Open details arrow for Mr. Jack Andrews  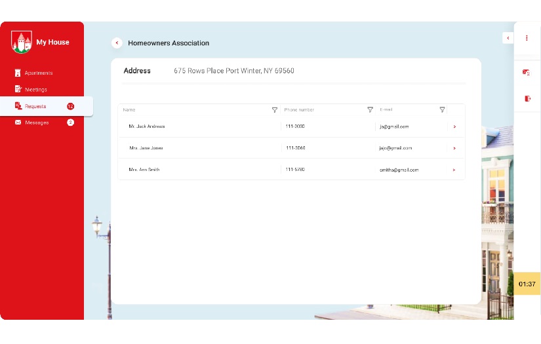[454, 126]
